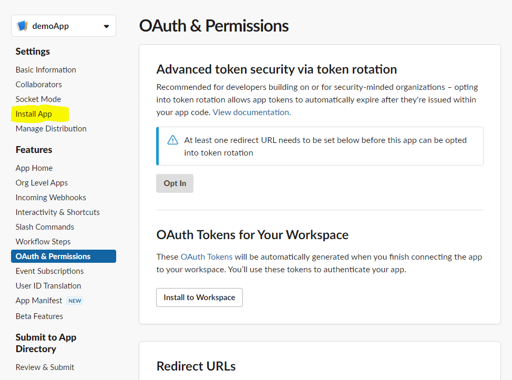Open Interactivity & Shortcuts
The width and height of the screenshot is (512, 380).
(57, 212)
